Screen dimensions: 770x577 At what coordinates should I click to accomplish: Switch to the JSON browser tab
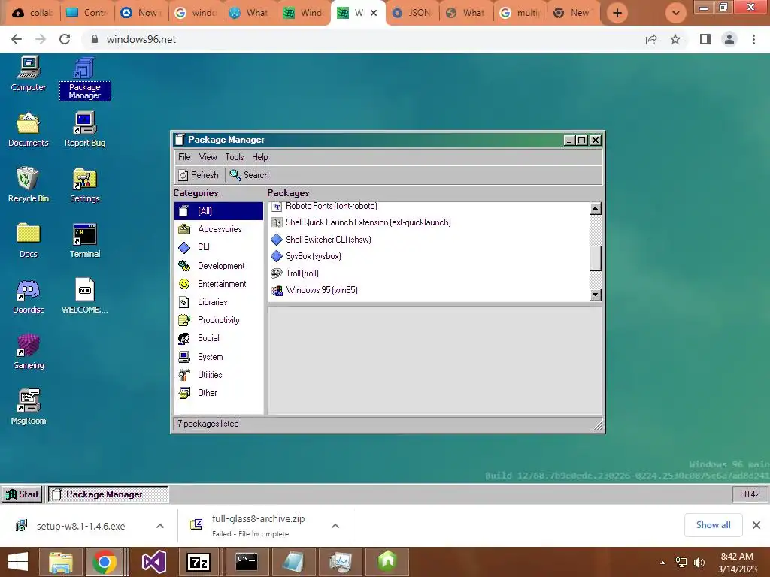point(413,13)
